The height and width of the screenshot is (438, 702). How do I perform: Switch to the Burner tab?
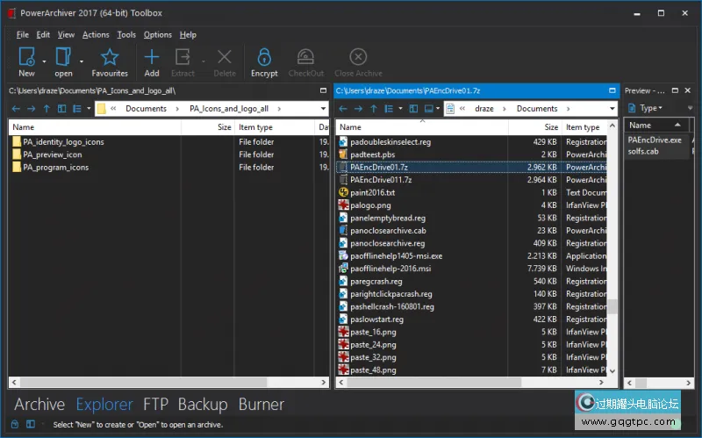tap(261, 405)
